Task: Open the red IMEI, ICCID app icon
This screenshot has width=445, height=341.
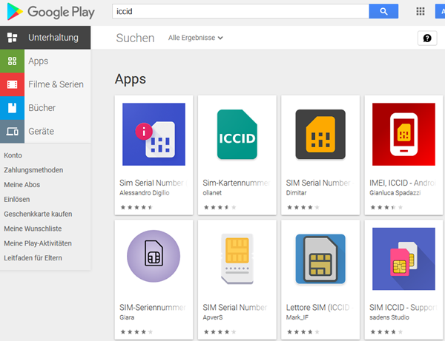Action: [x=403, y=135]
